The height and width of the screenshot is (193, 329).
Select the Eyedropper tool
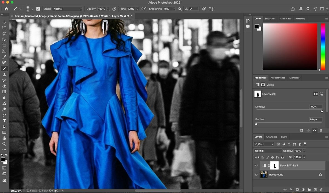pos(4,57)
